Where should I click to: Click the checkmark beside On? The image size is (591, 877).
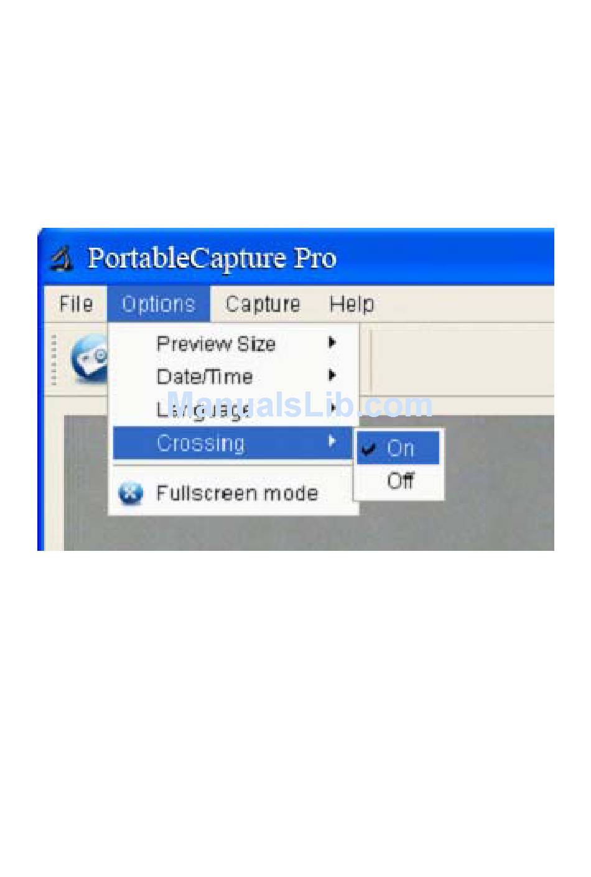coord(369,448)
